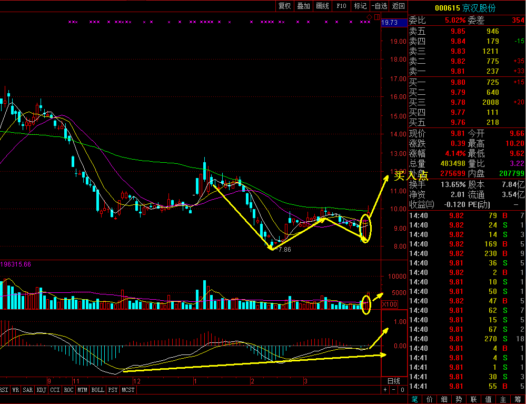The image size is (526, 404).
Task: Select the 画线 drawing tool
Action: (322, 6)
